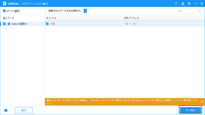The image size is (205, 115).
Task: Click the URLアドレス column header
Action: (131, 18)
